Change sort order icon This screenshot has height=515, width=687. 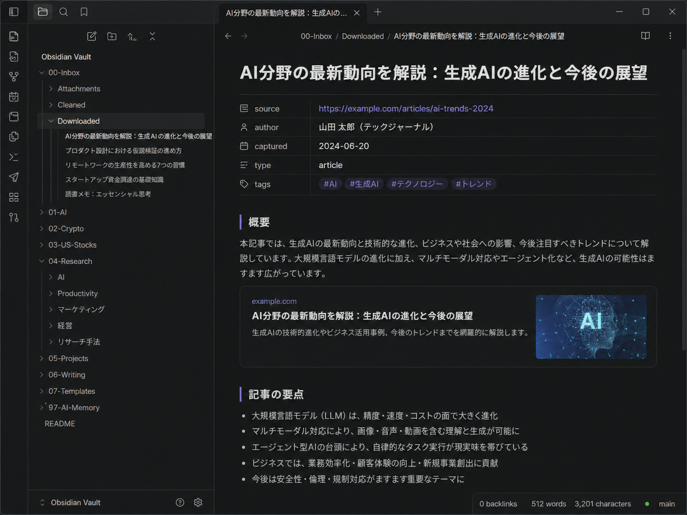coord(132,37)
